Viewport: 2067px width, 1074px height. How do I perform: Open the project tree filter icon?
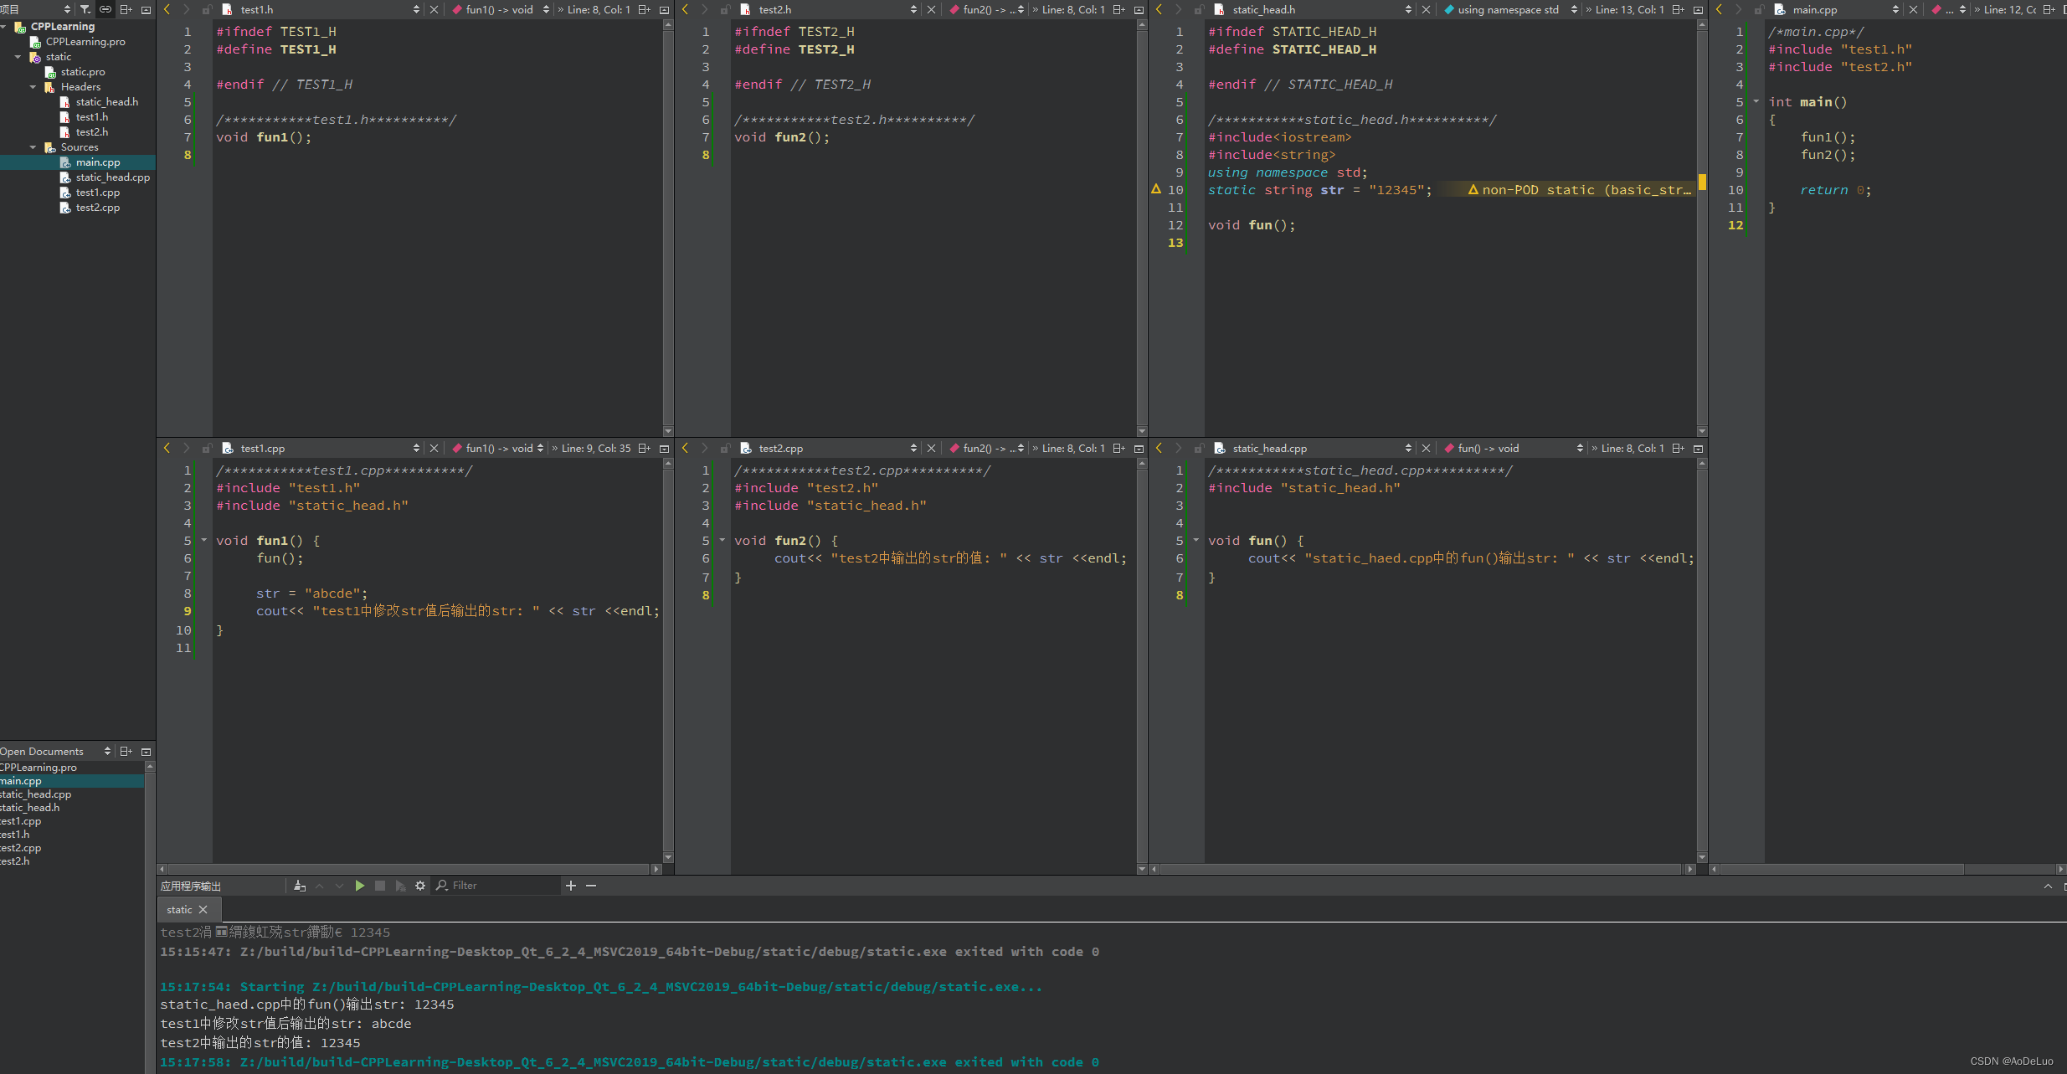(85, 9)
